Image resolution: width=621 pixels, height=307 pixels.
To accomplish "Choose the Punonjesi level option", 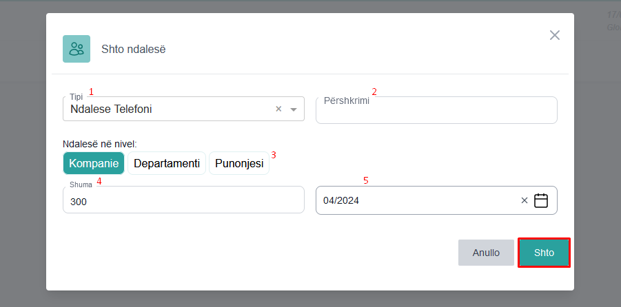I will point(239,163).
